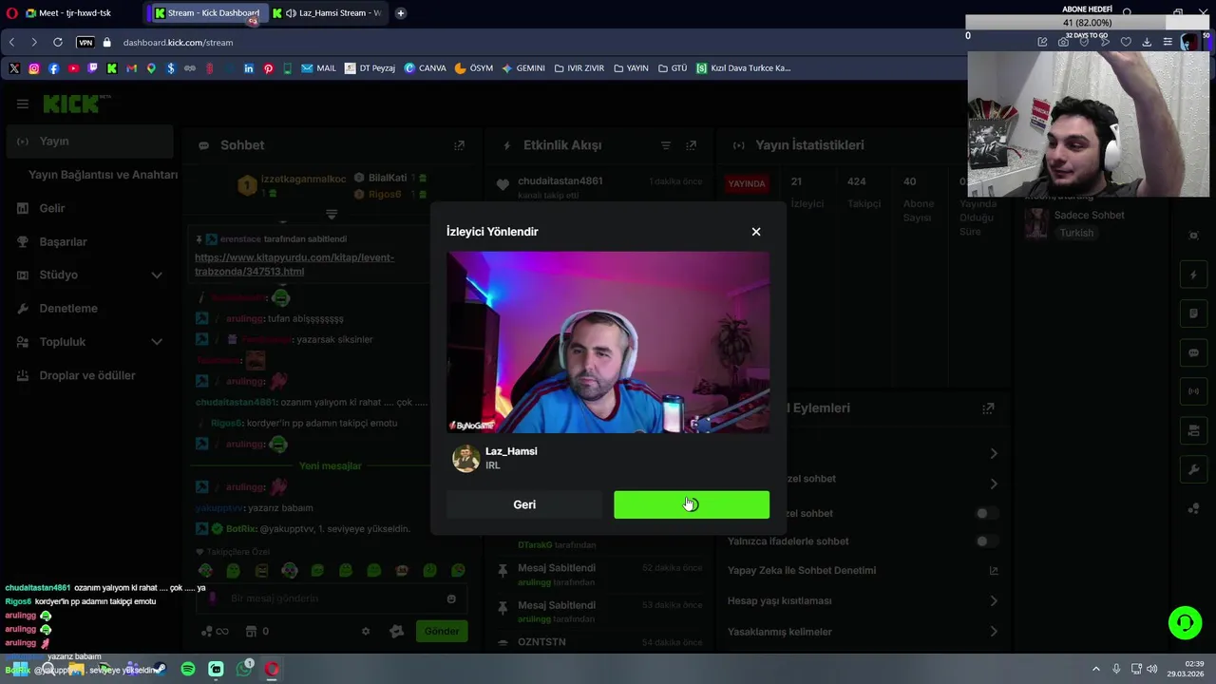Click the wrench tool icon in right rail

click(1194, 469)
